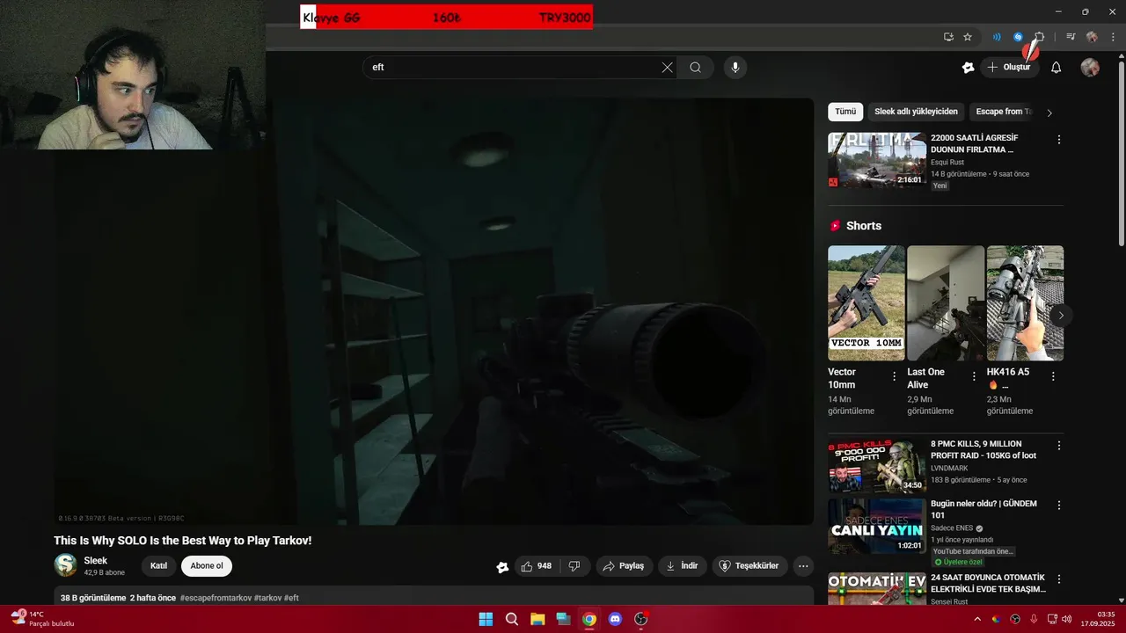Open options for Vector 10mm short
This screenshot has height=633, width=1126.
click(895, 376)
